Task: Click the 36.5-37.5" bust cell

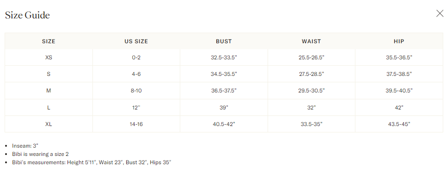Action: coord(224,91)
